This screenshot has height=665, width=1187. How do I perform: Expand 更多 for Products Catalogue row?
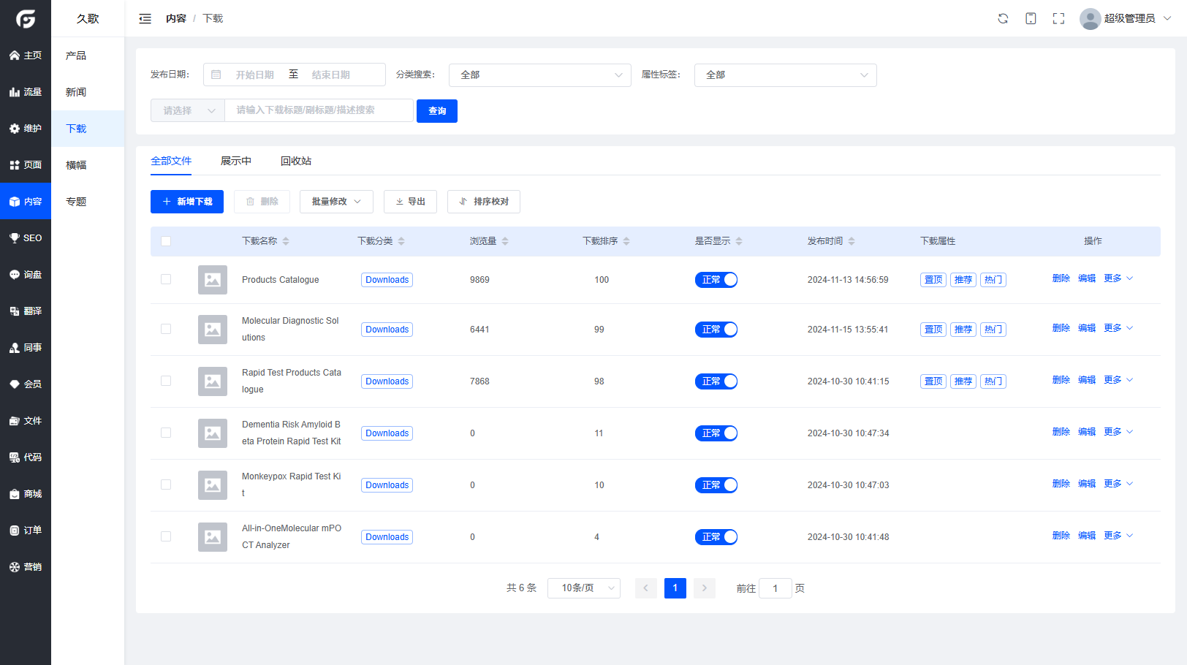(x=1118, y=278)
